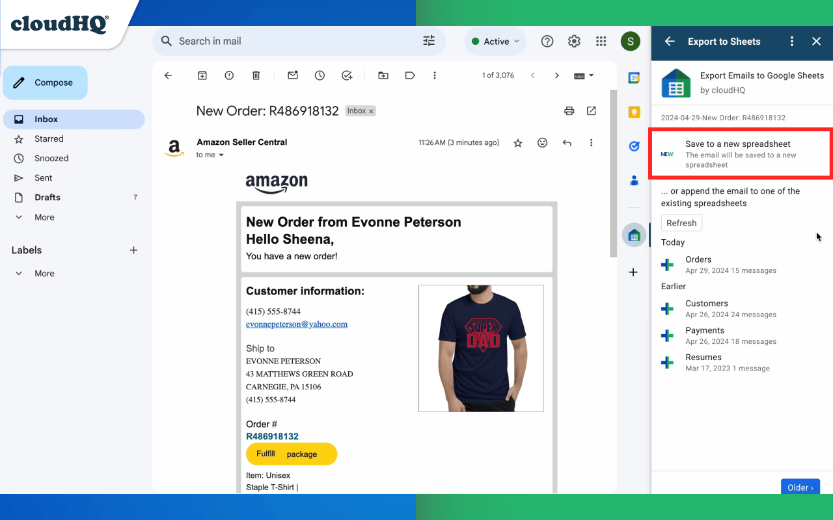Open the email's three-dot options menu
The width and height of the screenshot is (833, 520).
[591, 142]
